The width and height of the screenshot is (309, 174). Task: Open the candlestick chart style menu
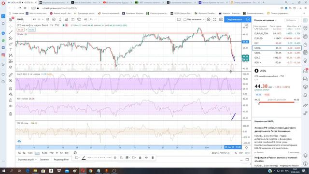48,19
